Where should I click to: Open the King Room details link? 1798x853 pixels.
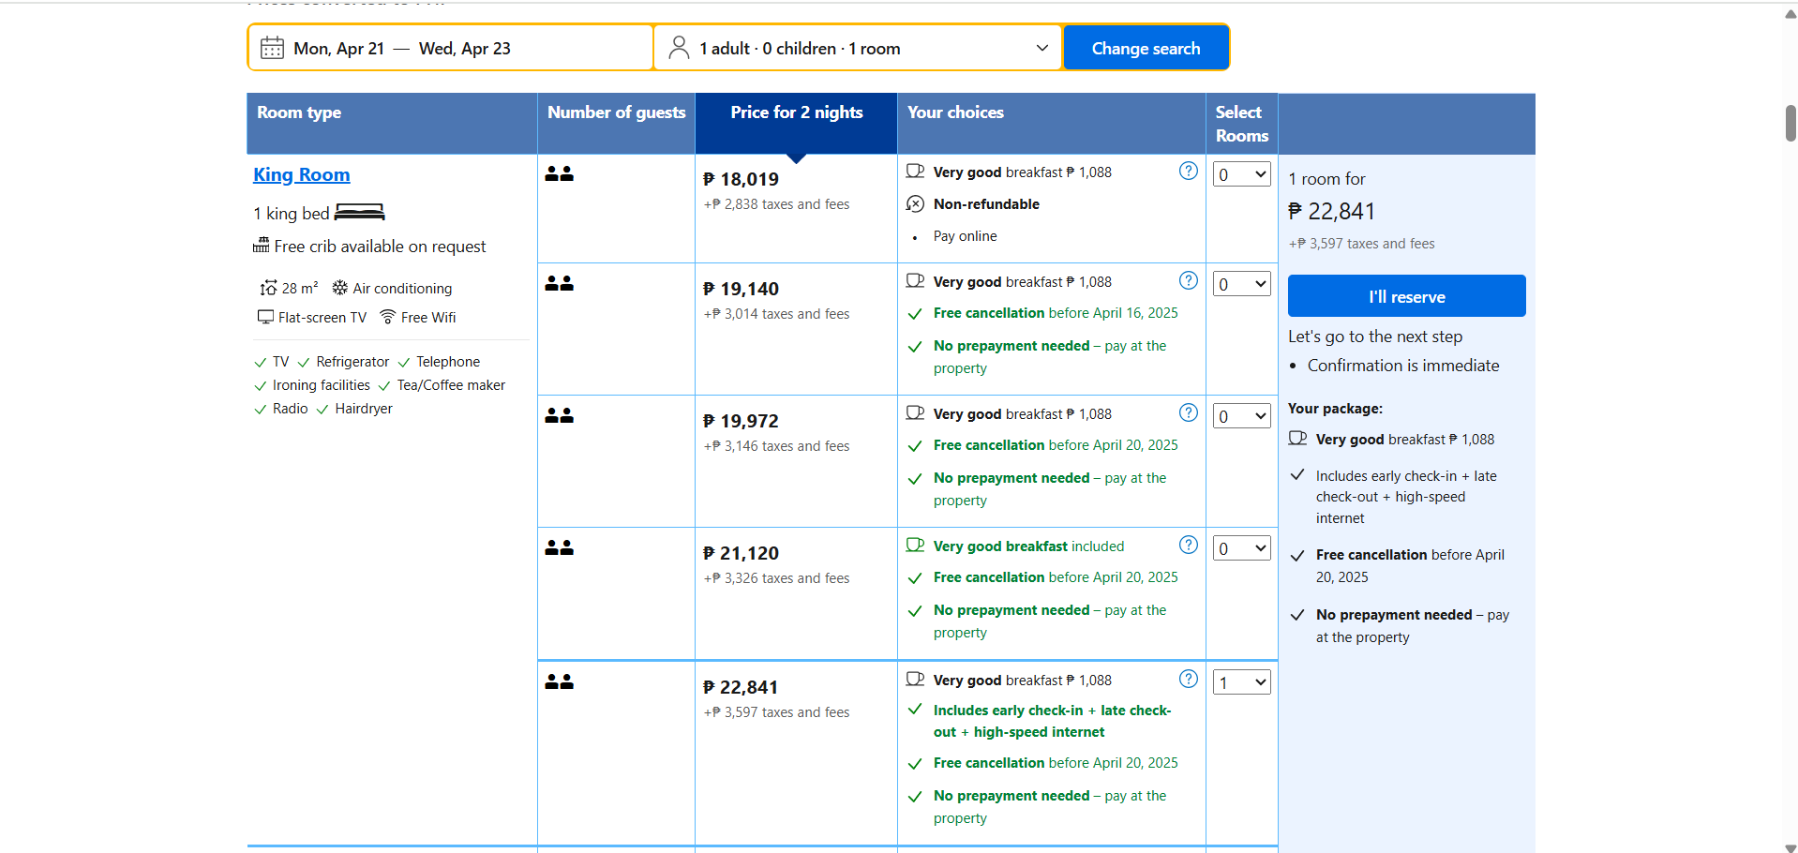pos(301,174)
